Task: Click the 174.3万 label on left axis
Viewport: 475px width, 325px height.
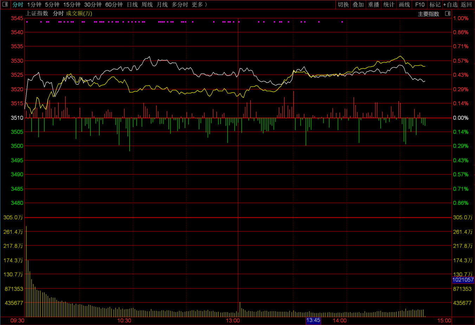Action: click(x=13, y=260)
